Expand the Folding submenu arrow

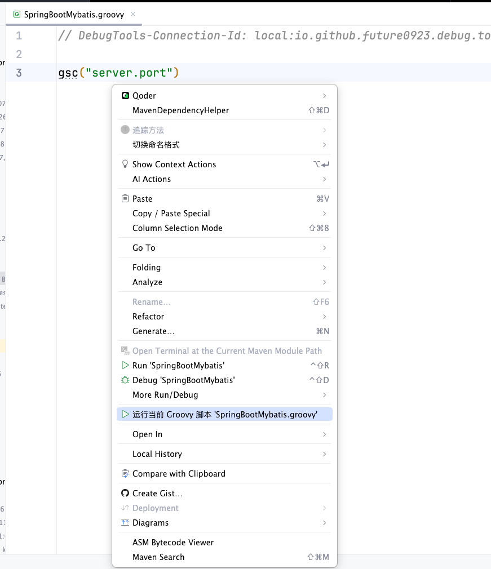coord(324,268)
